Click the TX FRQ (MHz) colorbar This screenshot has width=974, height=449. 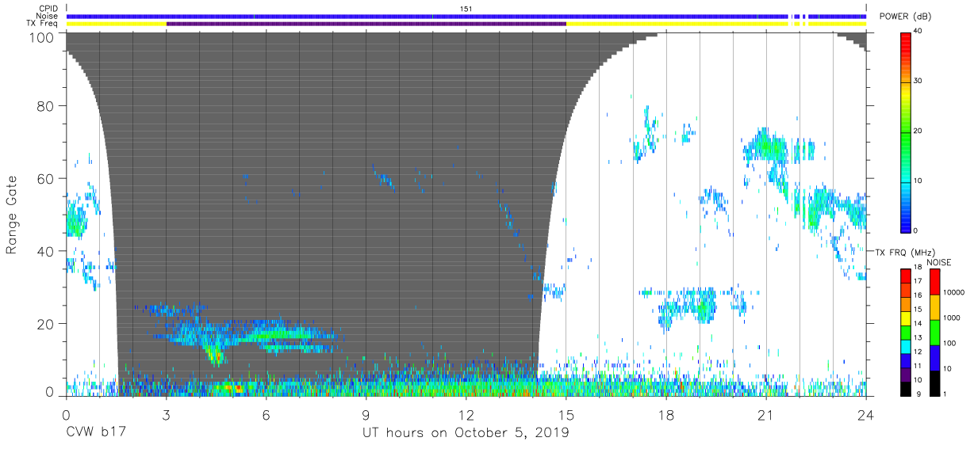[906, 332]
